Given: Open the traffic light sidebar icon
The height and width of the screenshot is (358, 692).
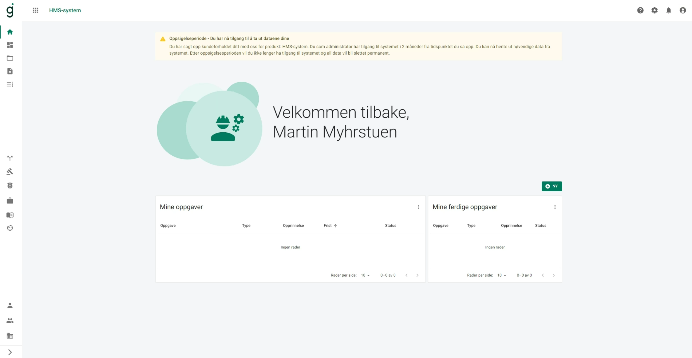Looking at the screenshot, I should (x=10, y=185).
